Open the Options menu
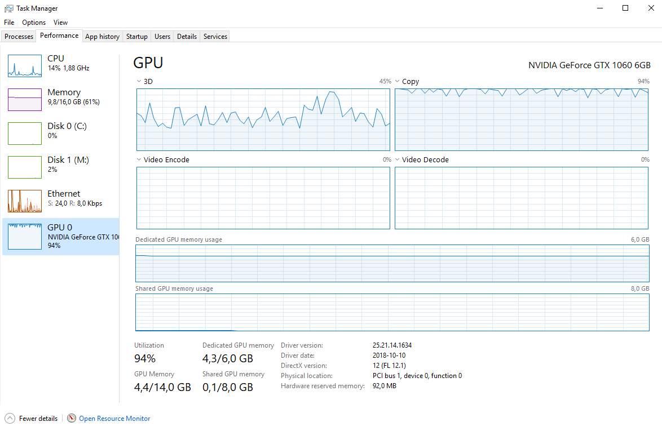Image resolution: width=662 pixels, height=431 pixels. (34, 23)
